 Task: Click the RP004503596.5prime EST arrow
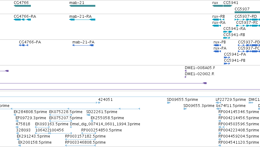click(222, 127)
